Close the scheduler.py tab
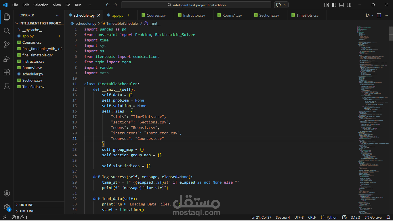 [99, 16]
